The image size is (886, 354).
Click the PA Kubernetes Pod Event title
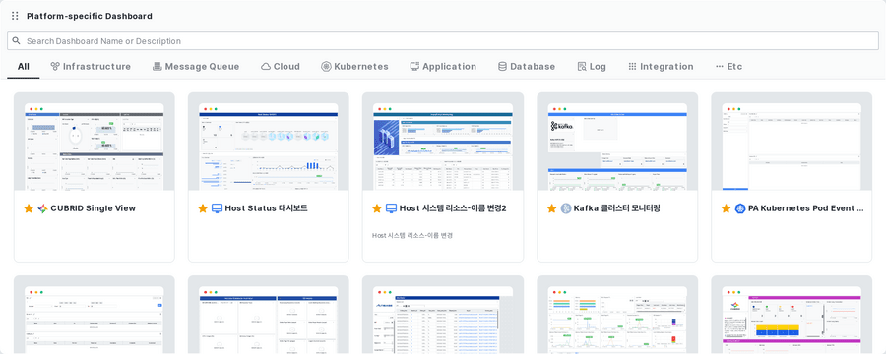click(805, 208)
